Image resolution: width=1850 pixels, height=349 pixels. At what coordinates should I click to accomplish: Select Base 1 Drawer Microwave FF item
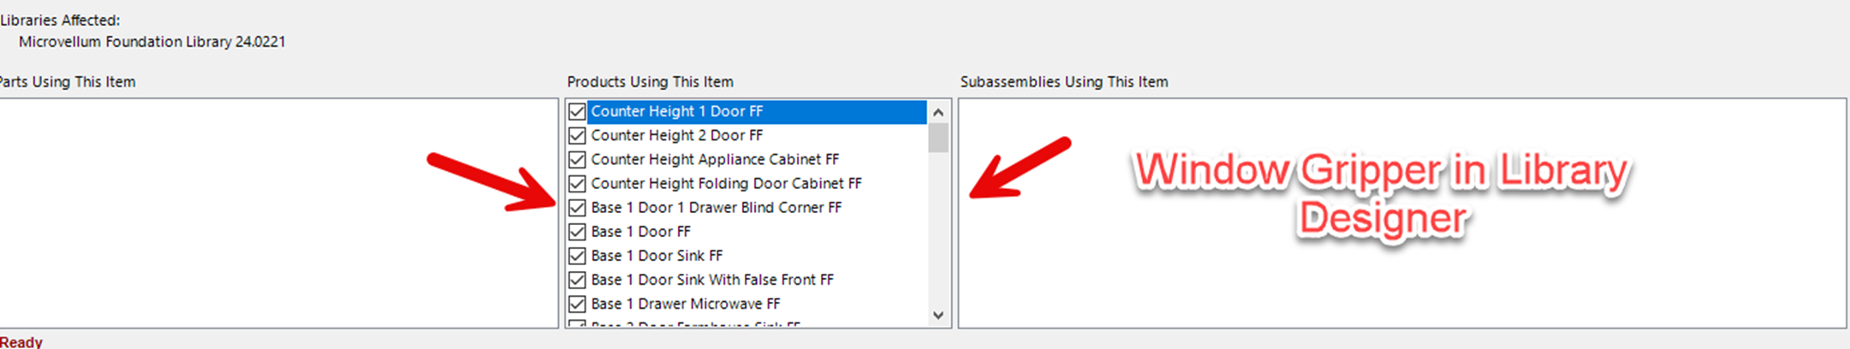coord(685,304)
